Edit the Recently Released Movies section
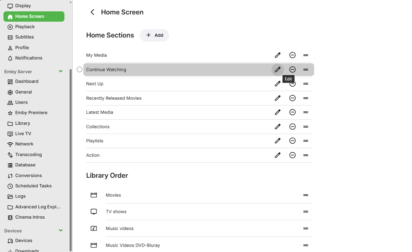The width and height of the screenshot is (412, 252). (278, 98)
